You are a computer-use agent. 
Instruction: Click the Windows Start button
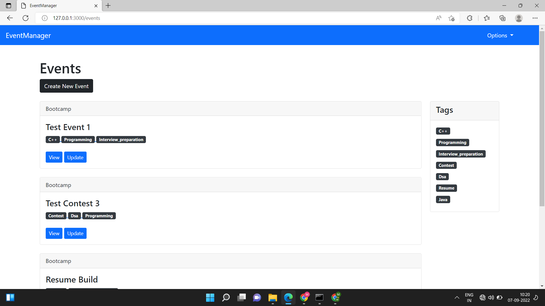[x=210, y=297]
